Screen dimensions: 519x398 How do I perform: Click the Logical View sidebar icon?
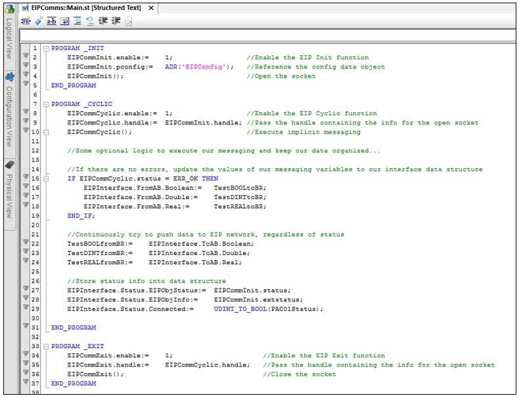[9, 9]
